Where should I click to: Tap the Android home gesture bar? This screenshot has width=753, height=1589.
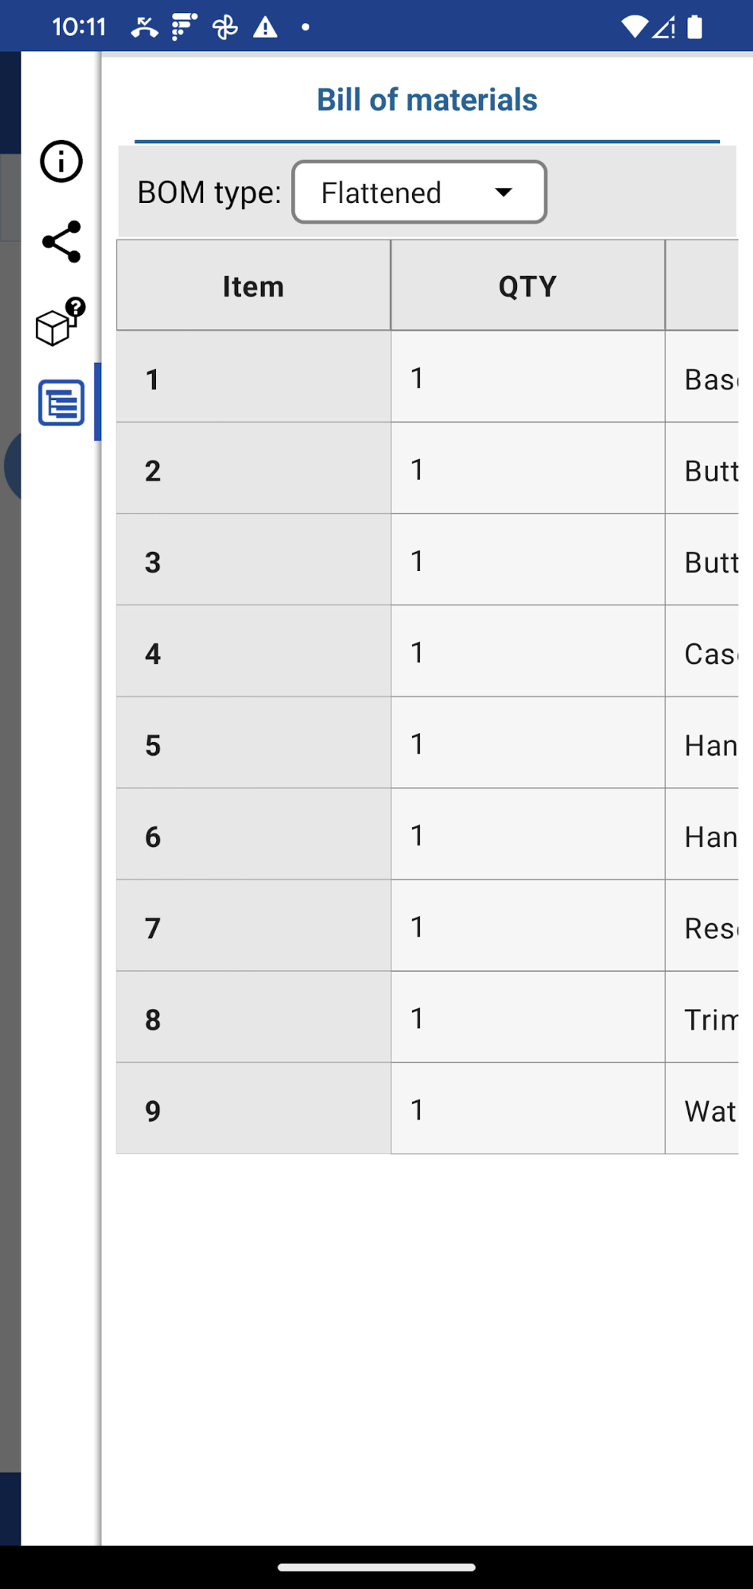pos(376,1567)
